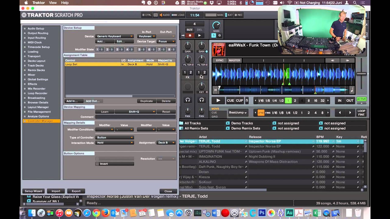390x219 pixels.
Task: Open Interaction Mode Hold dropdown
Action: coord(115,143)
